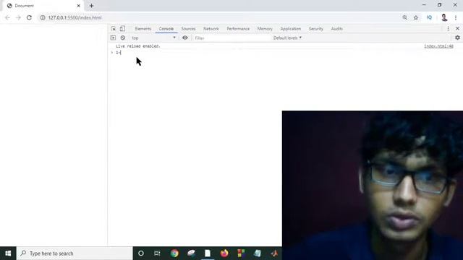Select the address bar URL
463x260 pixels.
pyautogui.click(x=75, y=17)
